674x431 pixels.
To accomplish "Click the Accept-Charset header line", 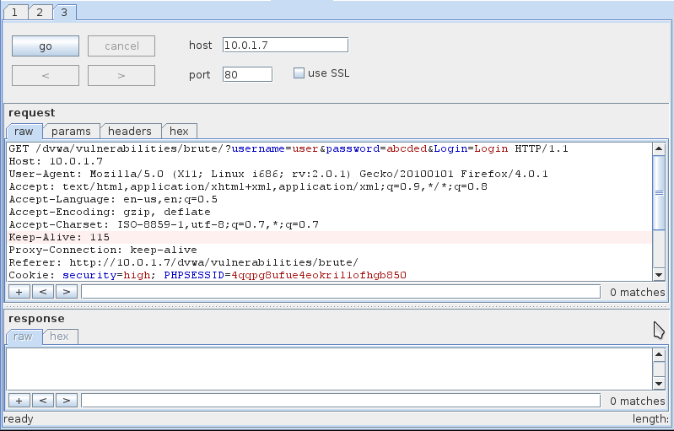I will click(x=164, y=224).
